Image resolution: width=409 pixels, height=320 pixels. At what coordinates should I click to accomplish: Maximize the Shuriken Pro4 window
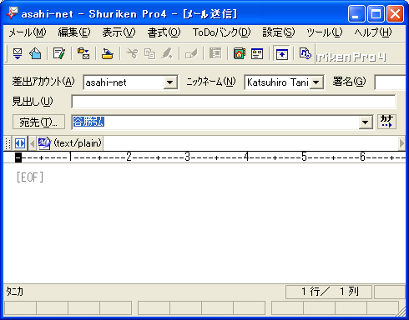(376, 13)
